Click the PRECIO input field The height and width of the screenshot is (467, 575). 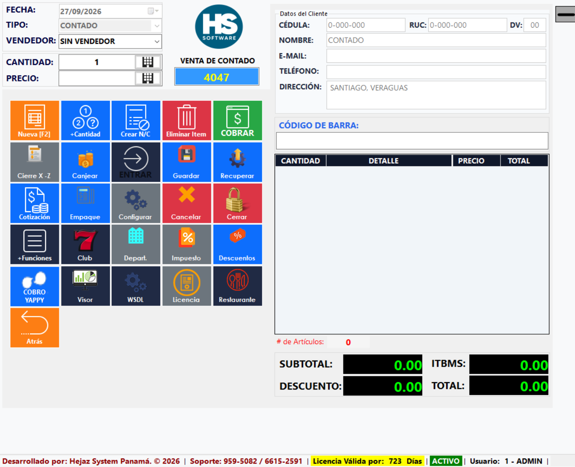tap(97, 78)
